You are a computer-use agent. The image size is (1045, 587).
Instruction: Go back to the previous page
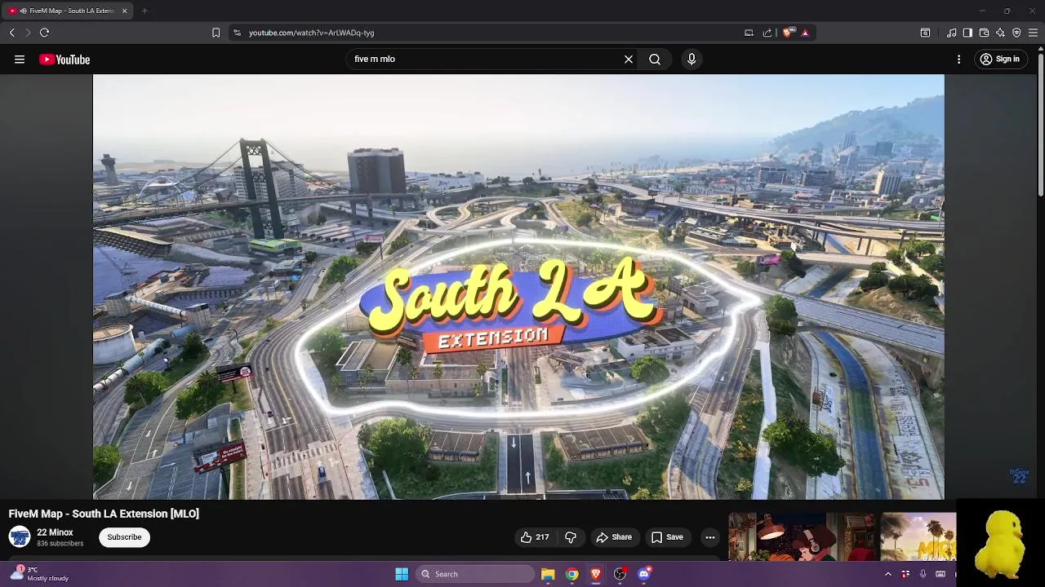click(12, 33)
